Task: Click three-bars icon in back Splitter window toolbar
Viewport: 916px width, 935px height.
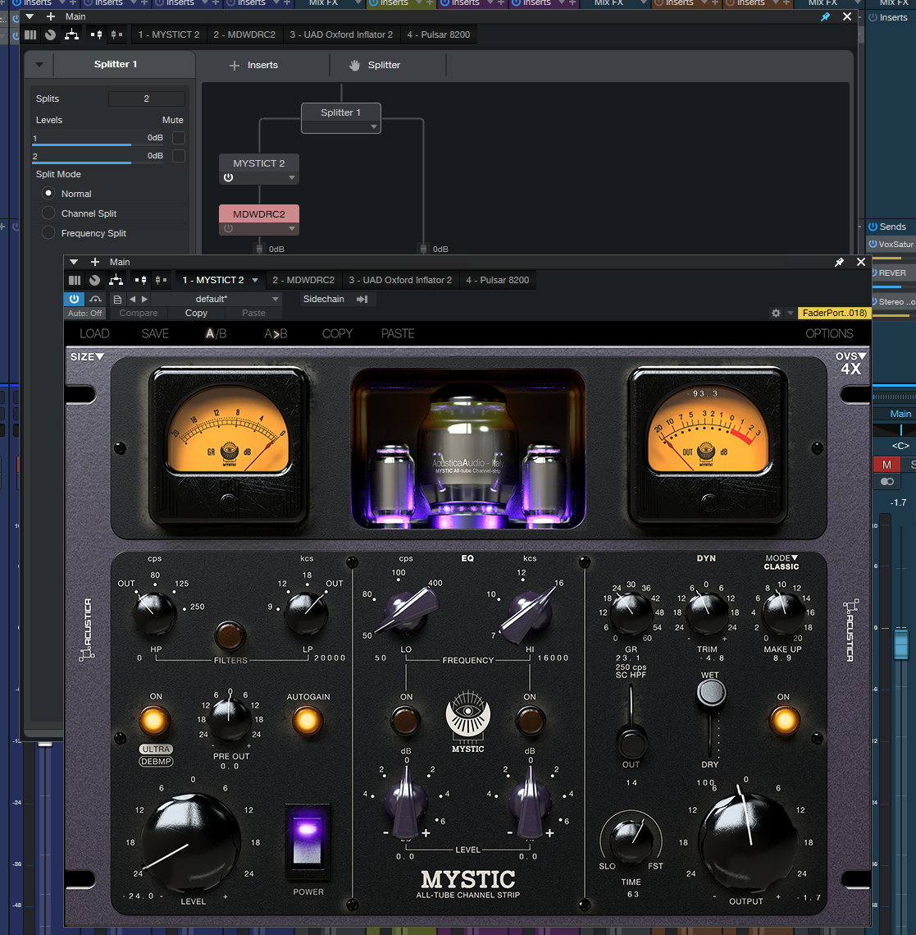Action: (30, 34)
